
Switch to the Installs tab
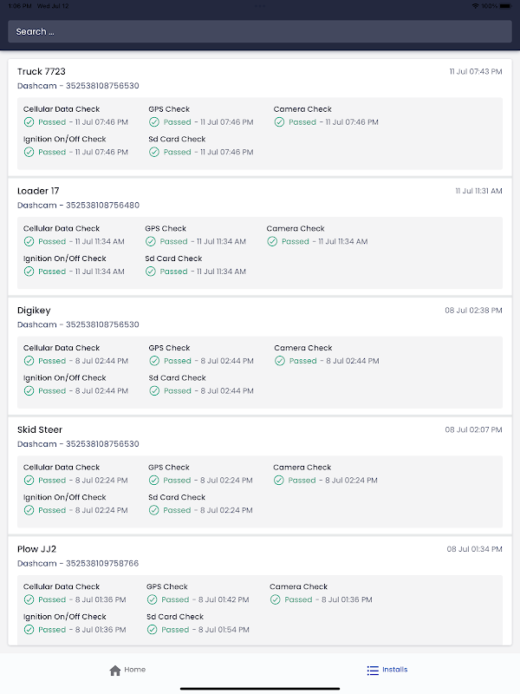tap(387, 670)
